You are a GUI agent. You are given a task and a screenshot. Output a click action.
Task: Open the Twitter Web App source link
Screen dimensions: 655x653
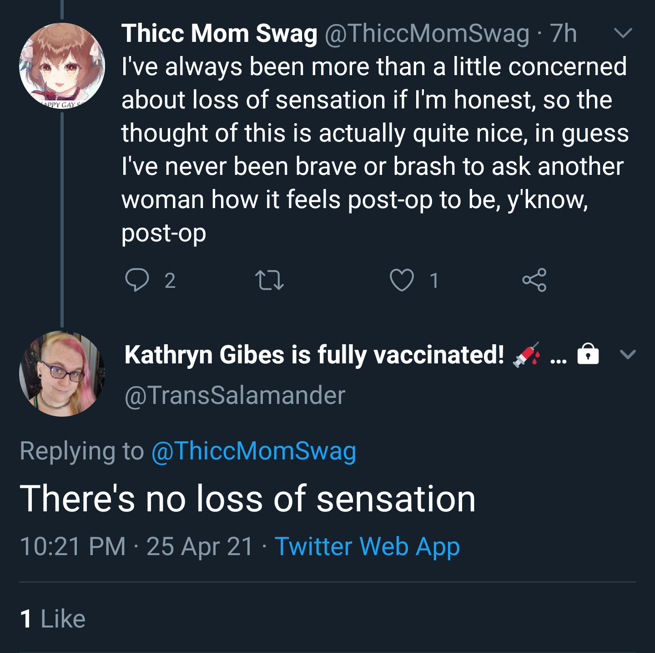[368, 546]
